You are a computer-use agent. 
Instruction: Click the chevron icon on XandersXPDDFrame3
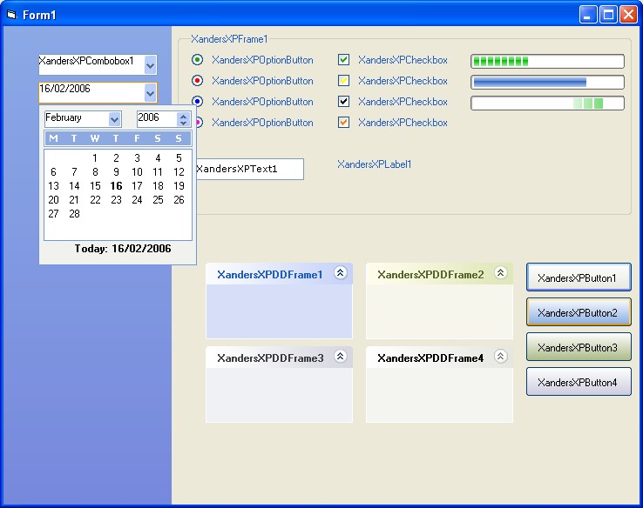point(340,357)
